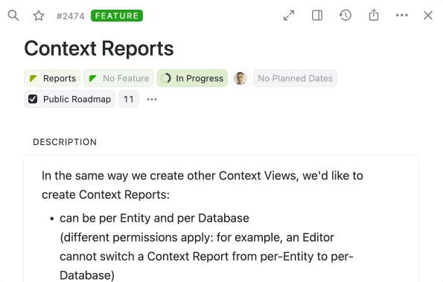
Task: Click the number 11 field badge
Action: (x=129, y=99)
